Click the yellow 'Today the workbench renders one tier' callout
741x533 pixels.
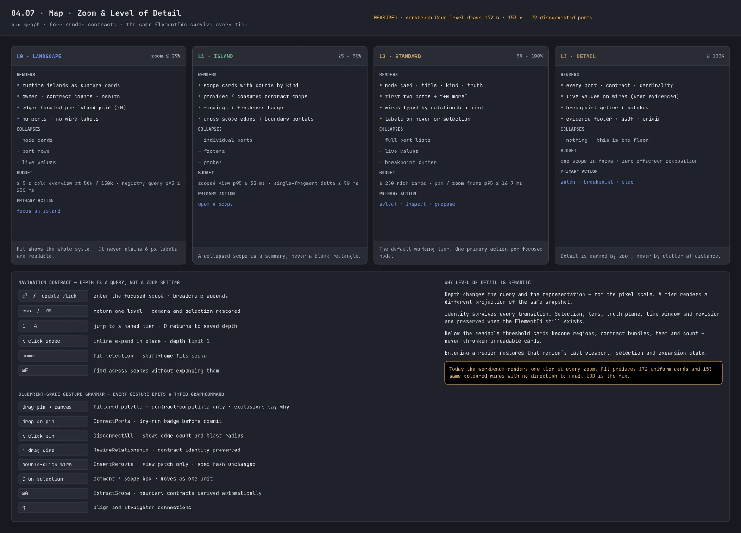point(584,373)
